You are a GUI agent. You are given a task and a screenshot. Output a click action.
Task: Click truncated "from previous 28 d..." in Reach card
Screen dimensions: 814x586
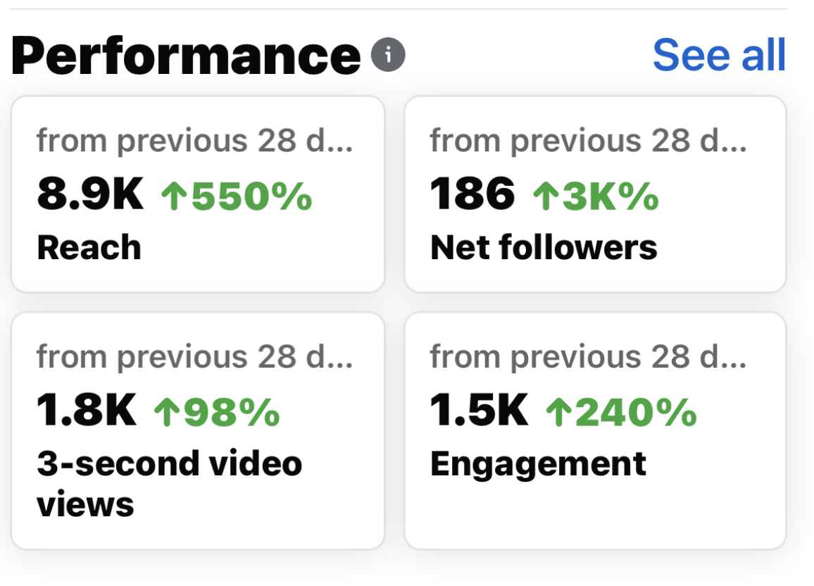click(195, 141)
